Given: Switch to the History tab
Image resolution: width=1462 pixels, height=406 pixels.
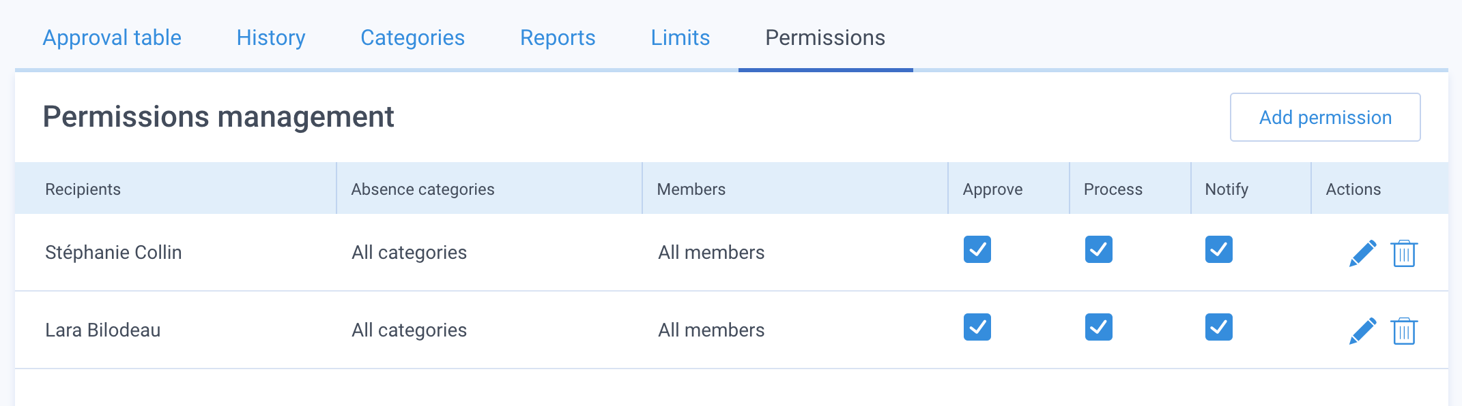Looking at the screenshot, I should click(271, 37).
